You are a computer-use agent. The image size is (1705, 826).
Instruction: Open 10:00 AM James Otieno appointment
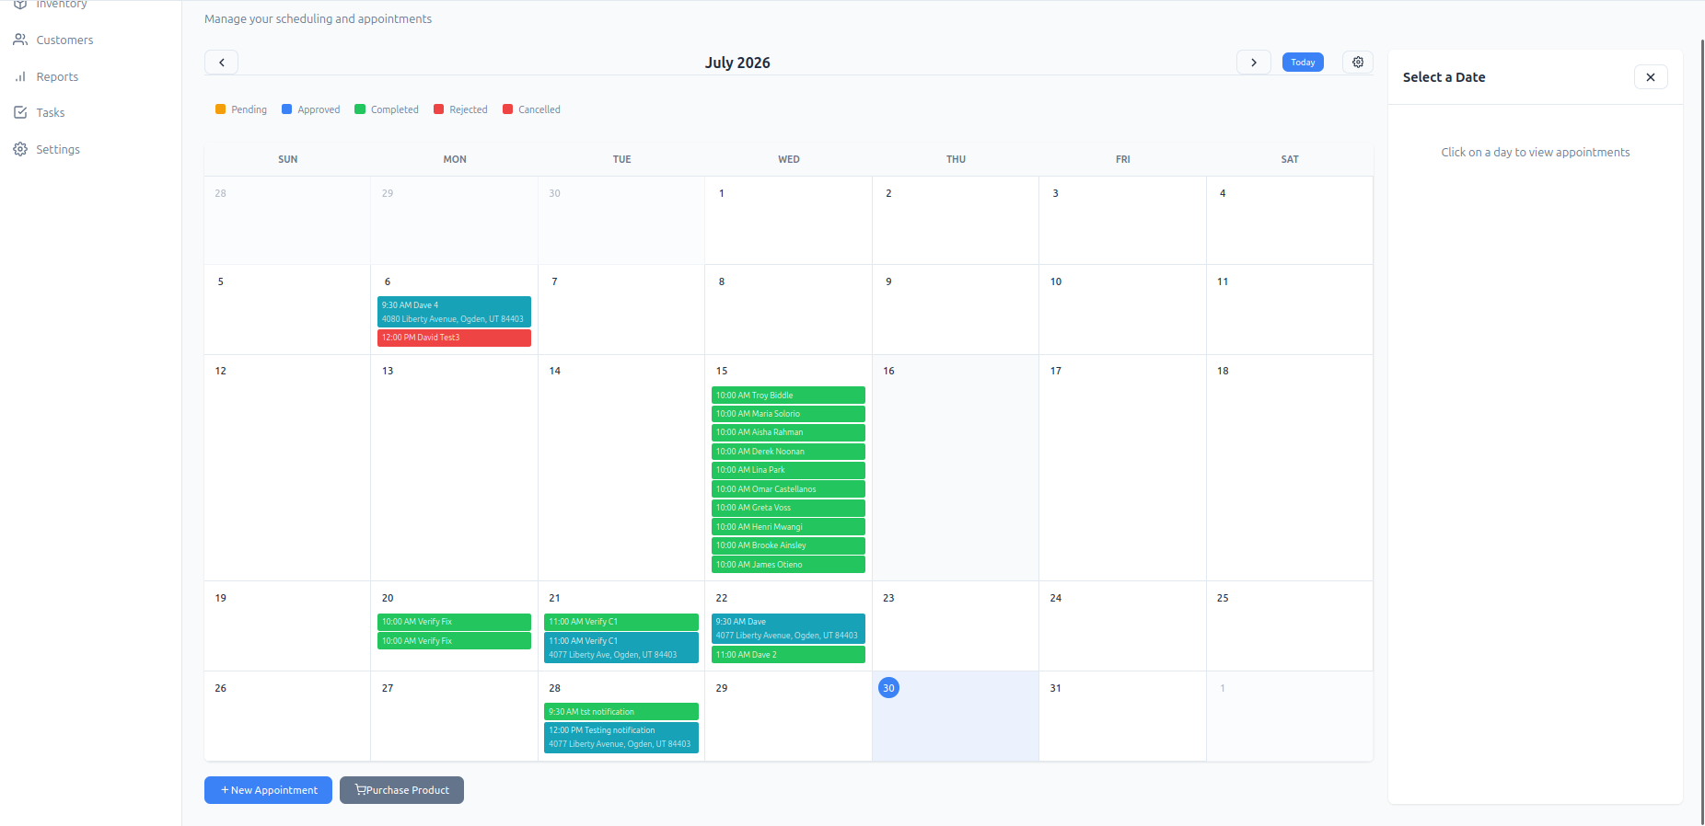pos(788,565)
